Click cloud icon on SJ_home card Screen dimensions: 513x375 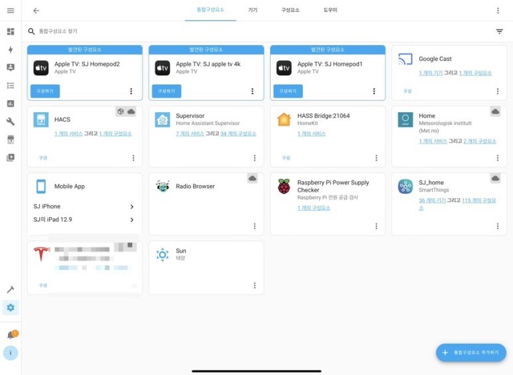tap(495, 179)
